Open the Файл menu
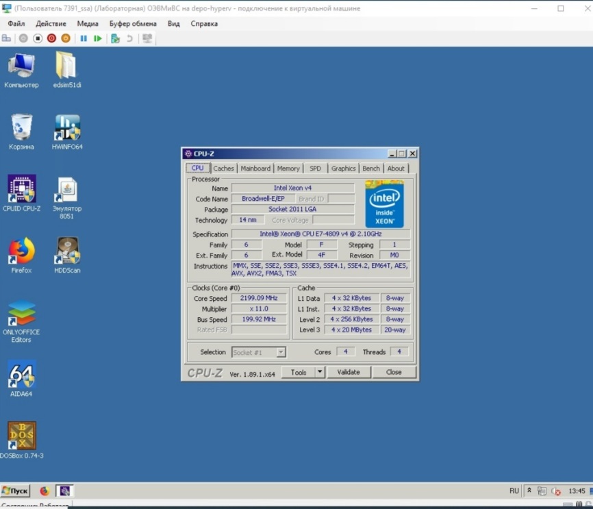 [16, 23]
